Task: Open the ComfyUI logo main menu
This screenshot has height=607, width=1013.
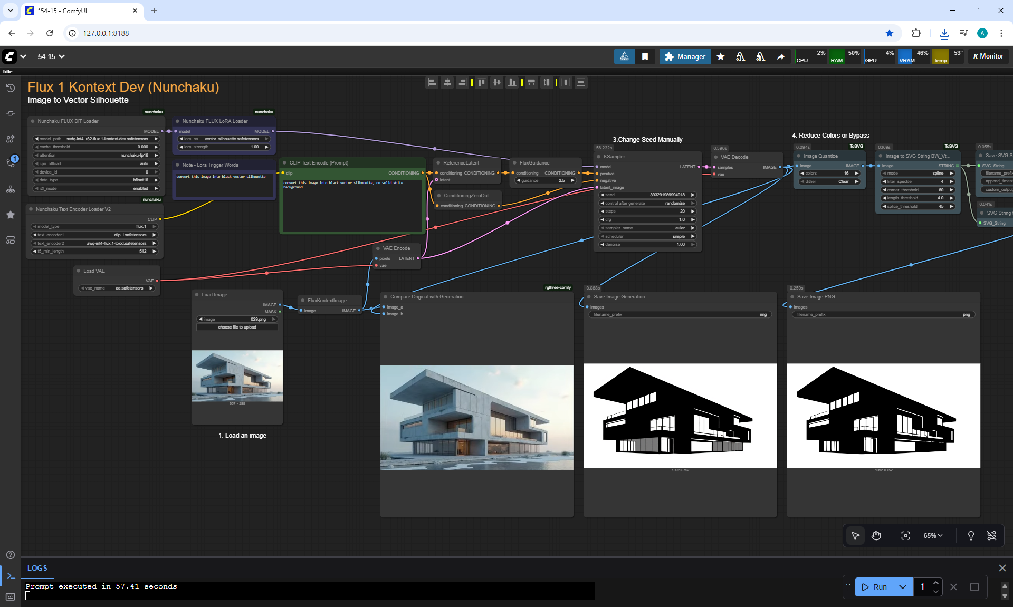Action: 10,56
